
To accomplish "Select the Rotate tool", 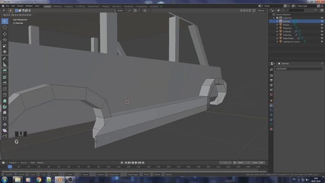I will tap(5, 40).
